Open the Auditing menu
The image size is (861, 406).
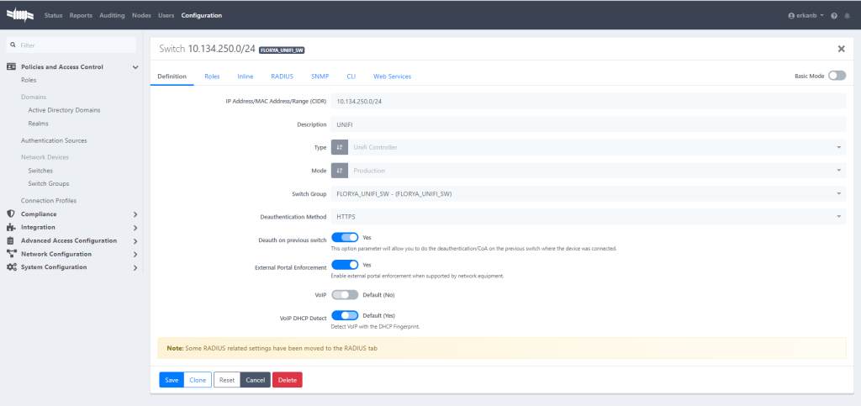[111, 16]
